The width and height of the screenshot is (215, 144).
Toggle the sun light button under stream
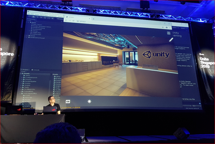tap(89, 101)
